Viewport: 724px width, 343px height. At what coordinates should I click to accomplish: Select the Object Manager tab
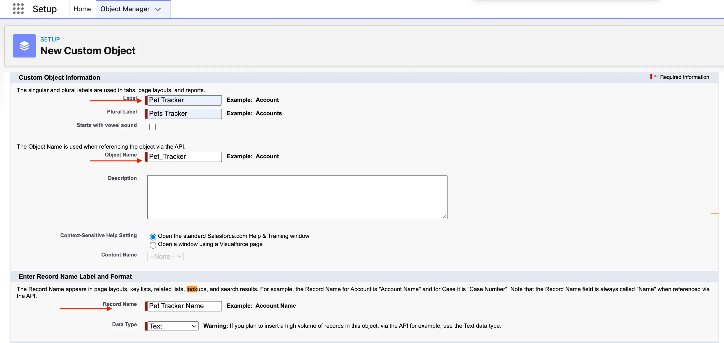[x=125, y=9]
